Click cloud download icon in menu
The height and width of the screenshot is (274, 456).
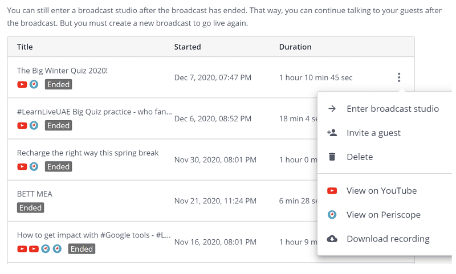tap(332, 239)
